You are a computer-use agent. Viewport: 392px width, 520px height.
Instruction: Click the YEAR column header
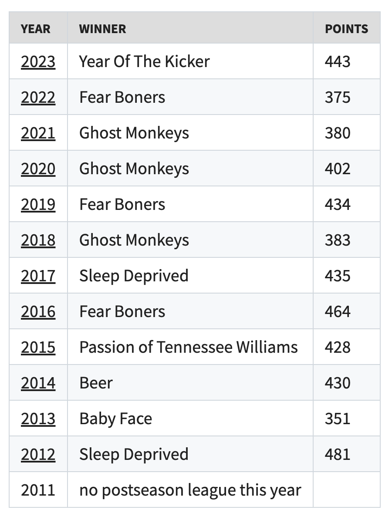pyautogui.click(x=36, y=29)
